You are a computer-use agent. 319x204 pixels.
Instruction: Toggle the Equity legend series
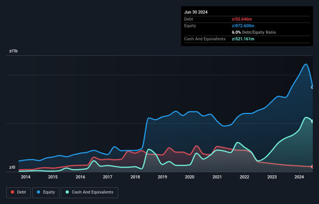point(46,192)
